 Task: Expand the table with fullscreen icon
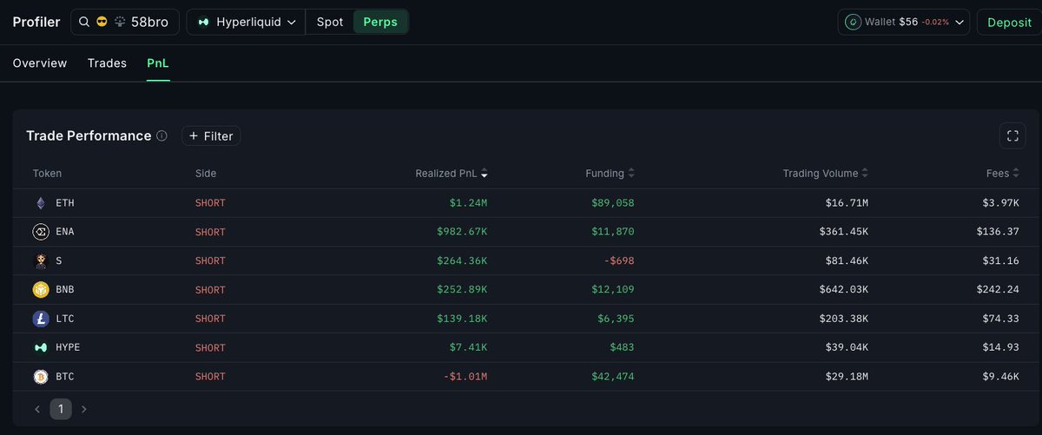pyautogui.click(x=1012, y=135)
